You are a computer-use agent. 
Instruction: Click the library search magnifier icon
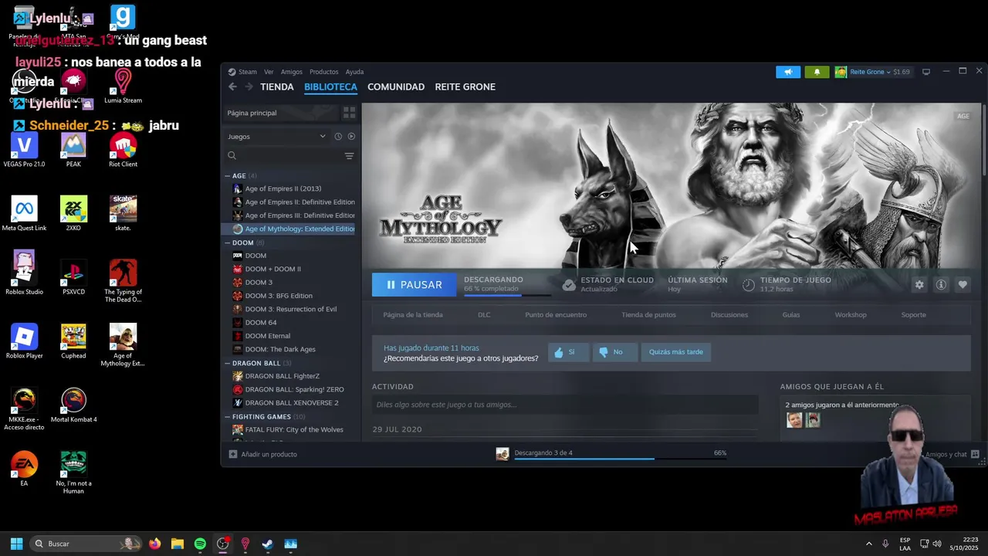coord(232,156)
